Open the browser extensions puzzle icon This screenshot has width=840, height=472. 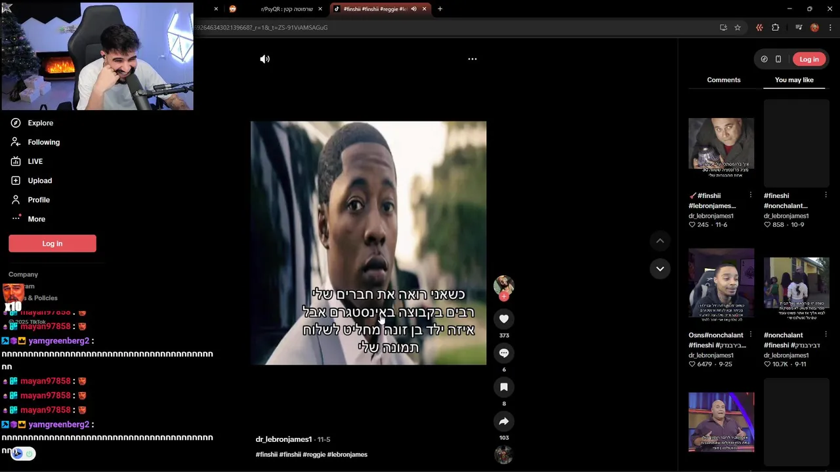pos(776,28)
